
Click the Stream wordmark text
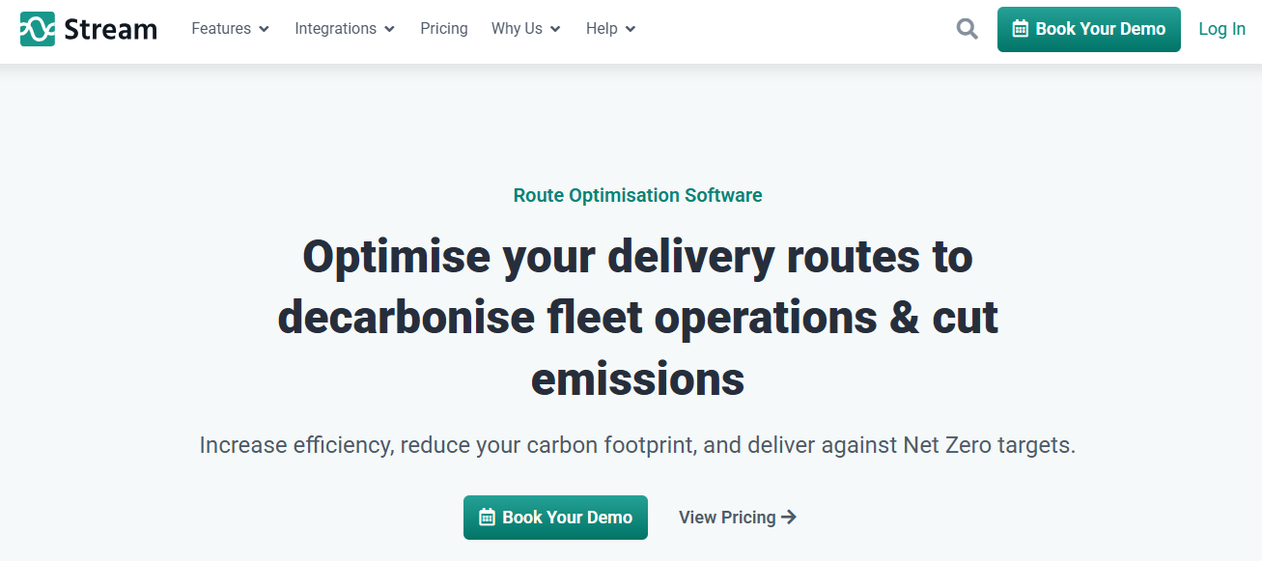coord(110,29)
